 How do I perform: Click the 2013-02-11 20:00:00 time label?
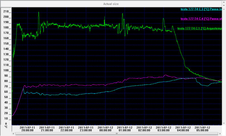[x=27, y=129]
